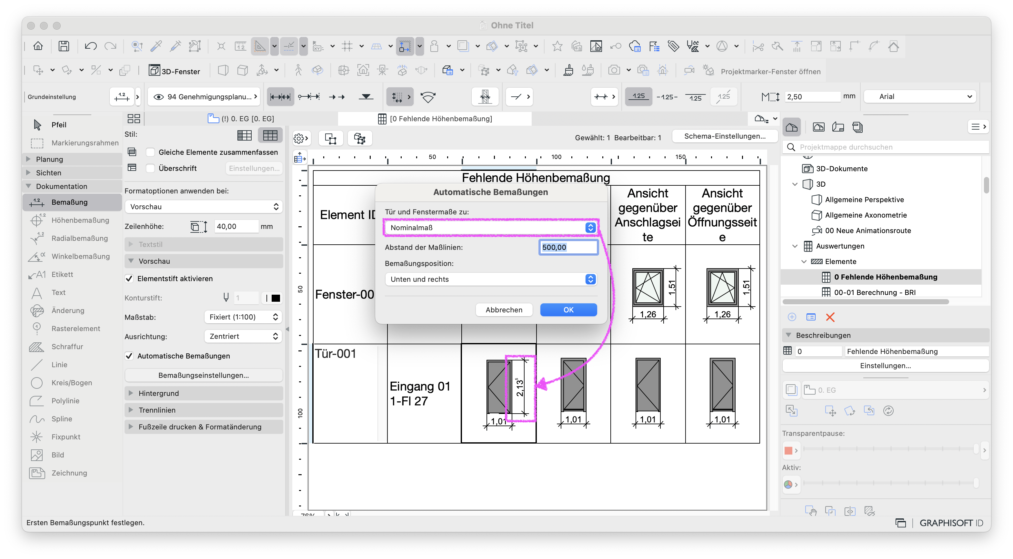Select the Fixpunkt tool

pyautogui.click(x=72, y=437)
